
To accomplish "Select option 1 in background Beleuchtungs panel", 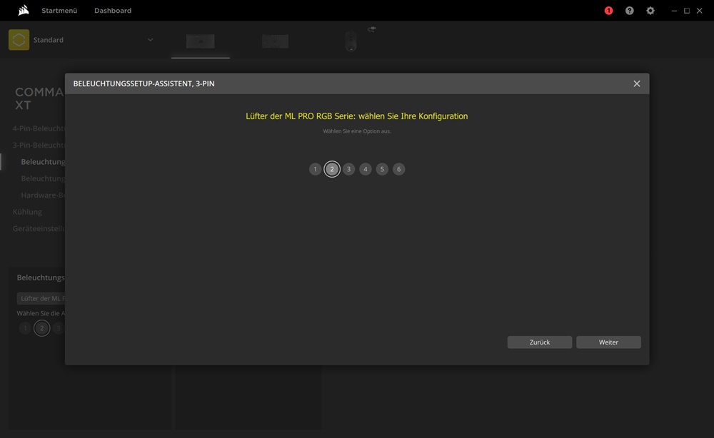I will point(25,328).
